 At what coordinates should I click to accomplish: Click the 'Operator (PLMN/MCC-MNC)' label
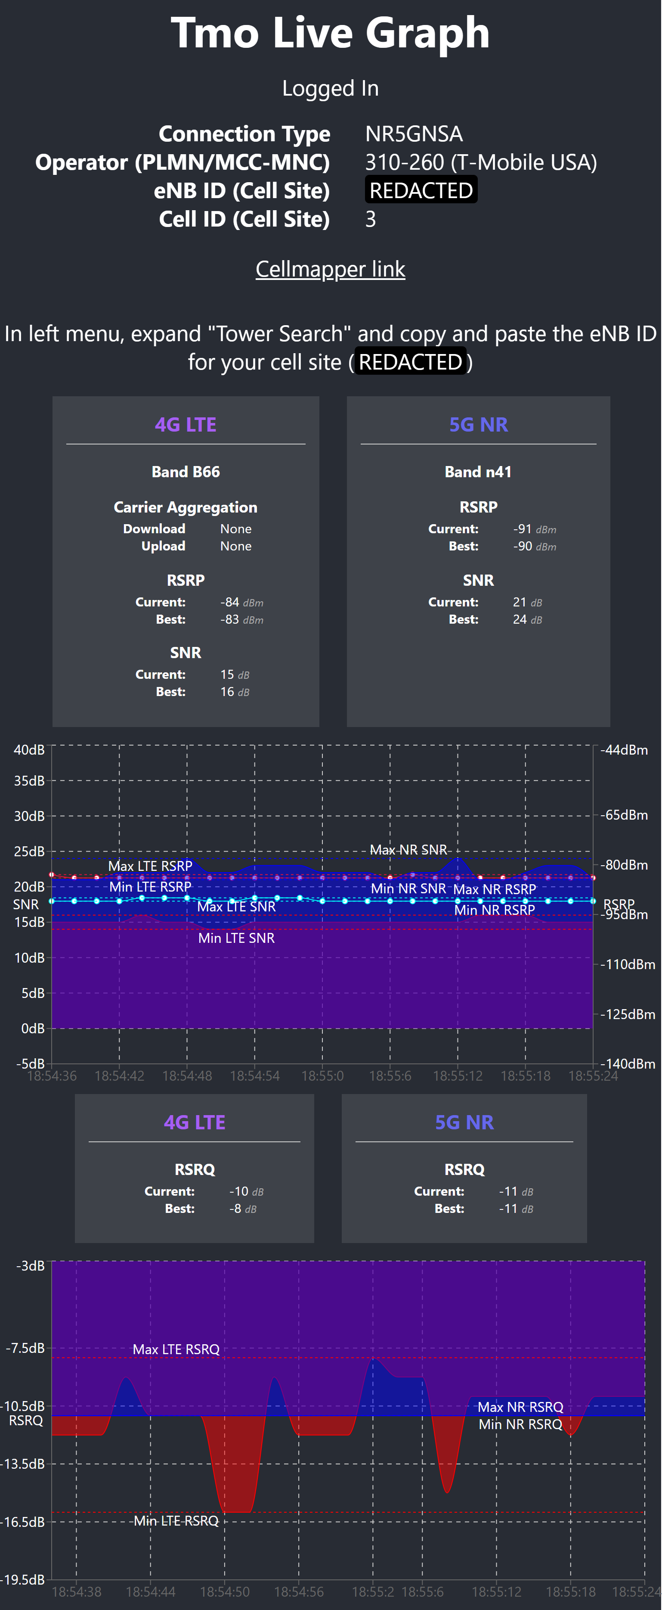coord(183,162)
